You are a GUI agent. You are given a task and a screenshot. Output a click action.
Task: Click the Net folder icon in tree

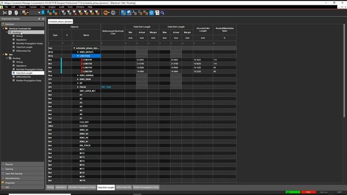coord(7,54)
